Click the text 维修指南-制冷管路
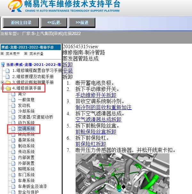This screenshot has height=194, width=192. coord(84,53)
